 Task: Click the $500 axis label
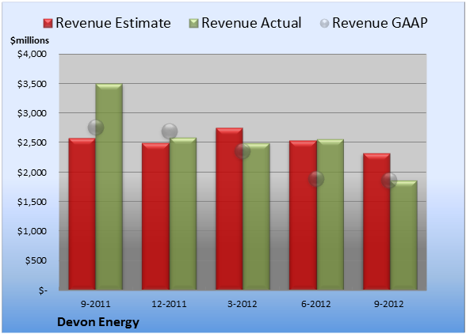click(x=36, y=260)
